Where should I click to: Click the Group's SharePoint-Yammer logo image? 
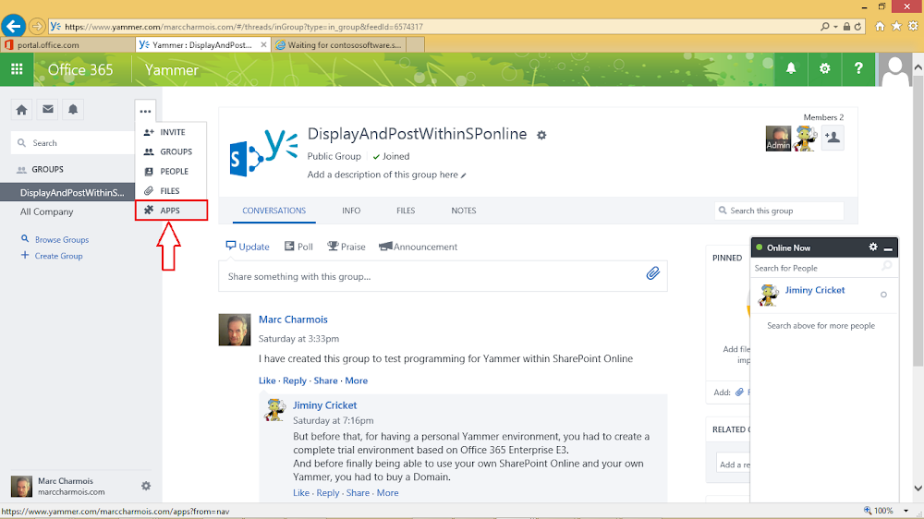click(x=263, y=152)
